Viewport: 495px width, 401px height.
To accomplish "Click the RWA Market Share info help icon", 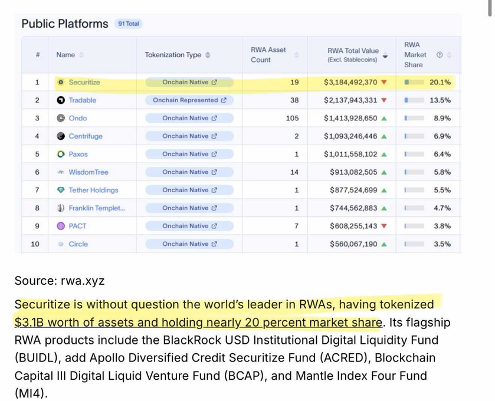I will click(x=440, y=55).
